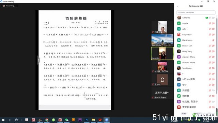Select the Zoom icon in the taskbar
Image resolution: width=218 pixels, height=123 pixels.
(107, 120)
